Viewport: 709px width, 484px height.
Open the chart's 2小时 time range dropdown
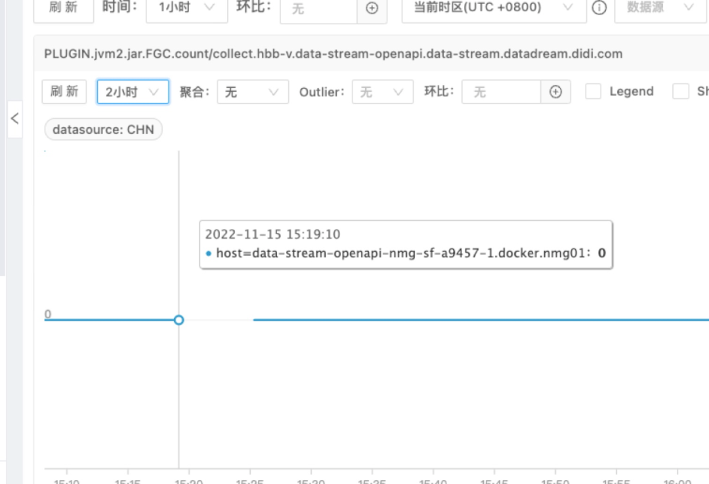click(x=133, y=92)
